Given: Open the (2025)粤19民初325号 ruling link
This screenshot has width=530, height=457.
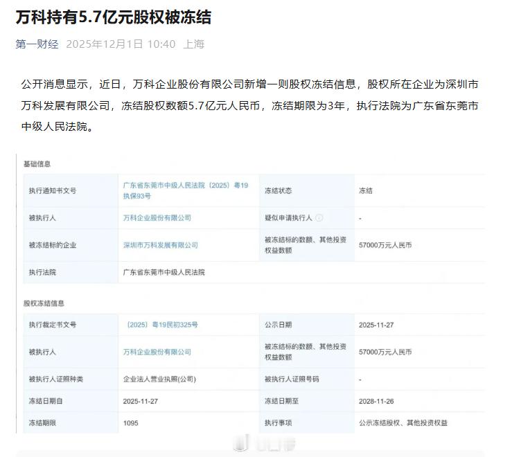Looking at the screenshot, I should point(161,325).
